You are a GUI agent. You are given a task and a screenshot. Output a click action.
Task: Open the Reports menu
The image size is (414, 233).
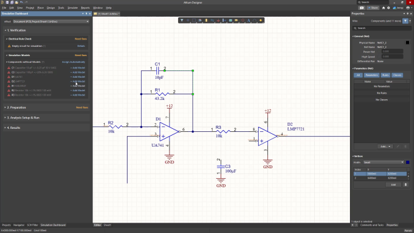coord(85,8)
